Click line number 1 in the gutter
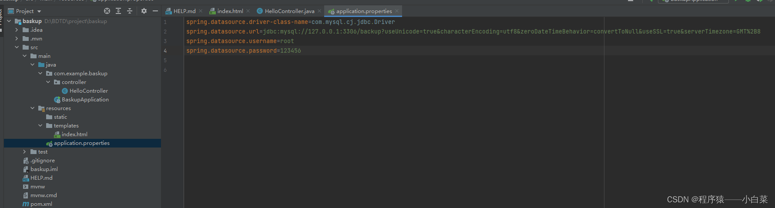 pos(165,22)
